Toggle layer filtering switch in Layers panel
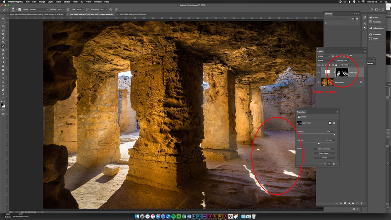 351,56
